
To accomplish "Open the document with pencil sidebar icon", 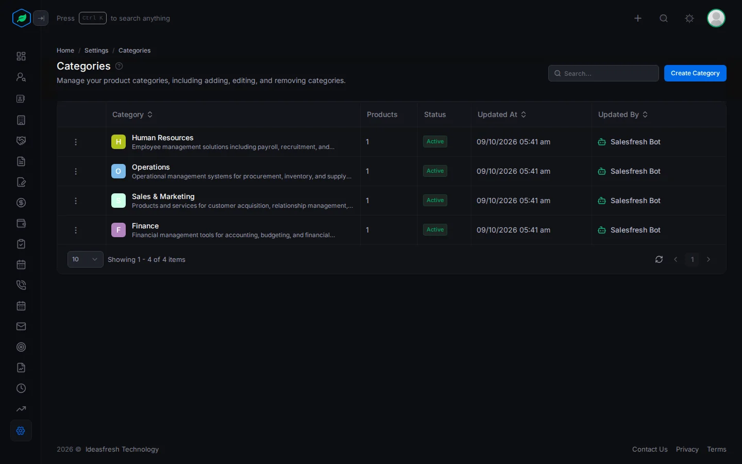I will click(x=21, y=182).
